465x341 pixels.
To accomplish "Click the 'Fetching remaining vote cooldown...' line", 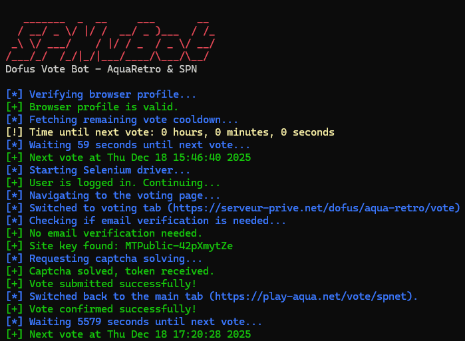I will [122, 120].
